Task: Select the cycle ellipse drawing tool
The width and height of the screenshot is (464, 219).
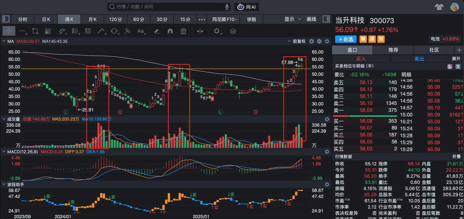Action: coord(114,31)
